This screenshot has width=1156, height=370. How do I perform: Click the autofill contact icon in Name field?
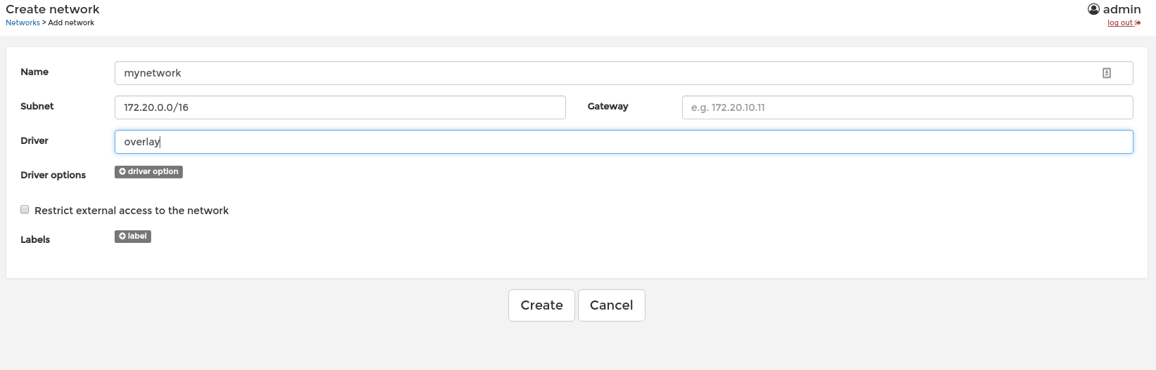point(1106,73)
